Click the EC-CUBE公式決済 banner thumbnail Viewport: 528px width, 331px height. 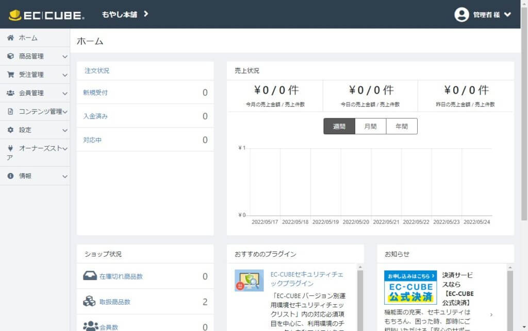[x=410, y=288]
